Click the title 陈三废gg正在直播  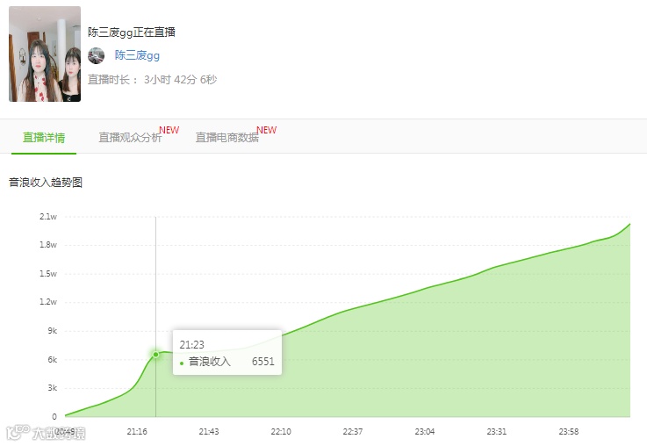132,32
